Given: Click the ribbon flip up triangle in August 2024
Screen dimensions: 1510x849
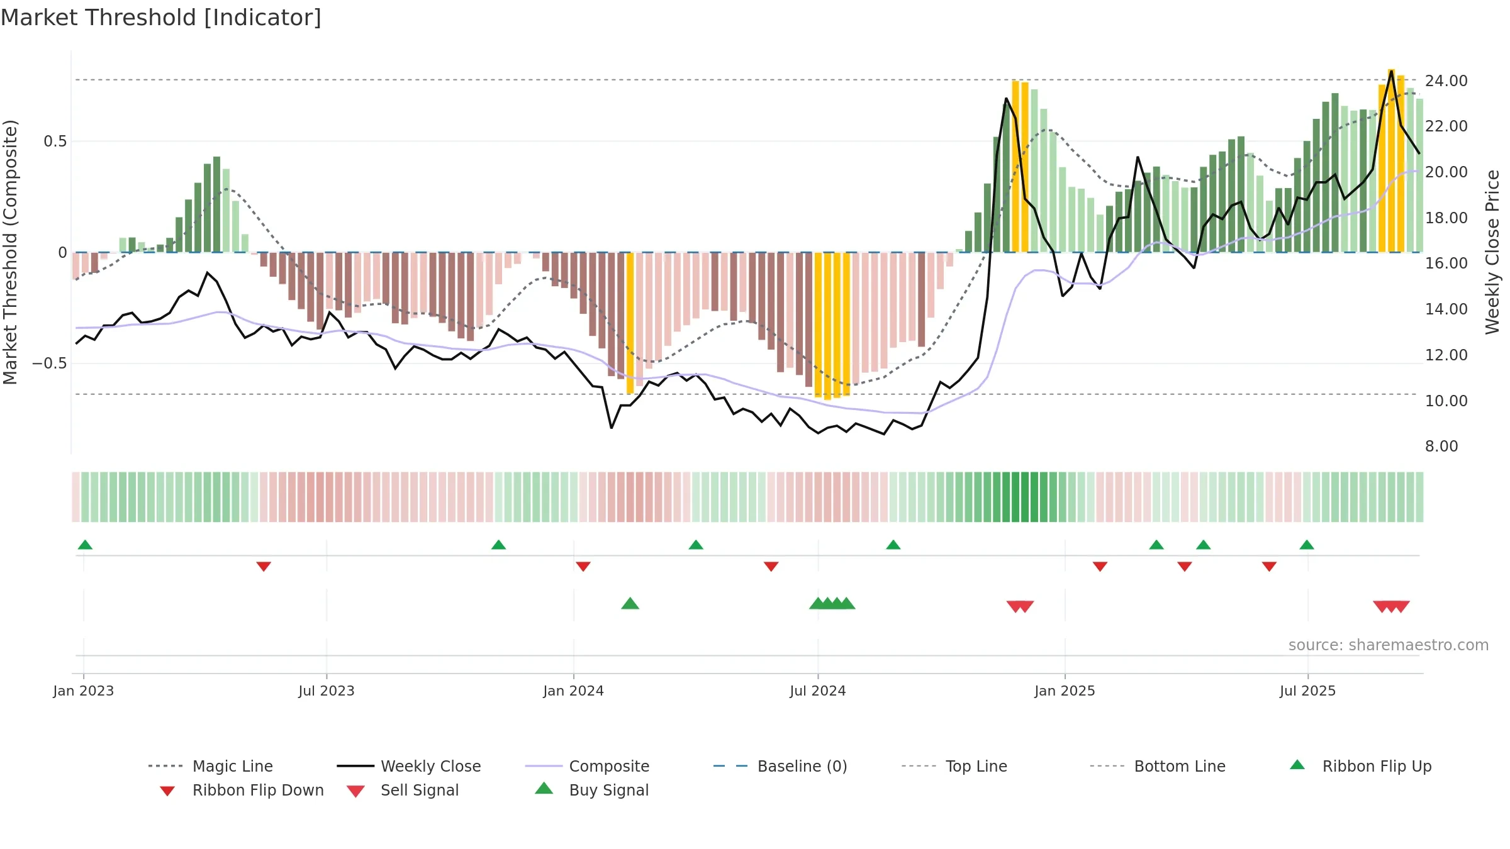Looking at the screenshot, I should 893,545.
